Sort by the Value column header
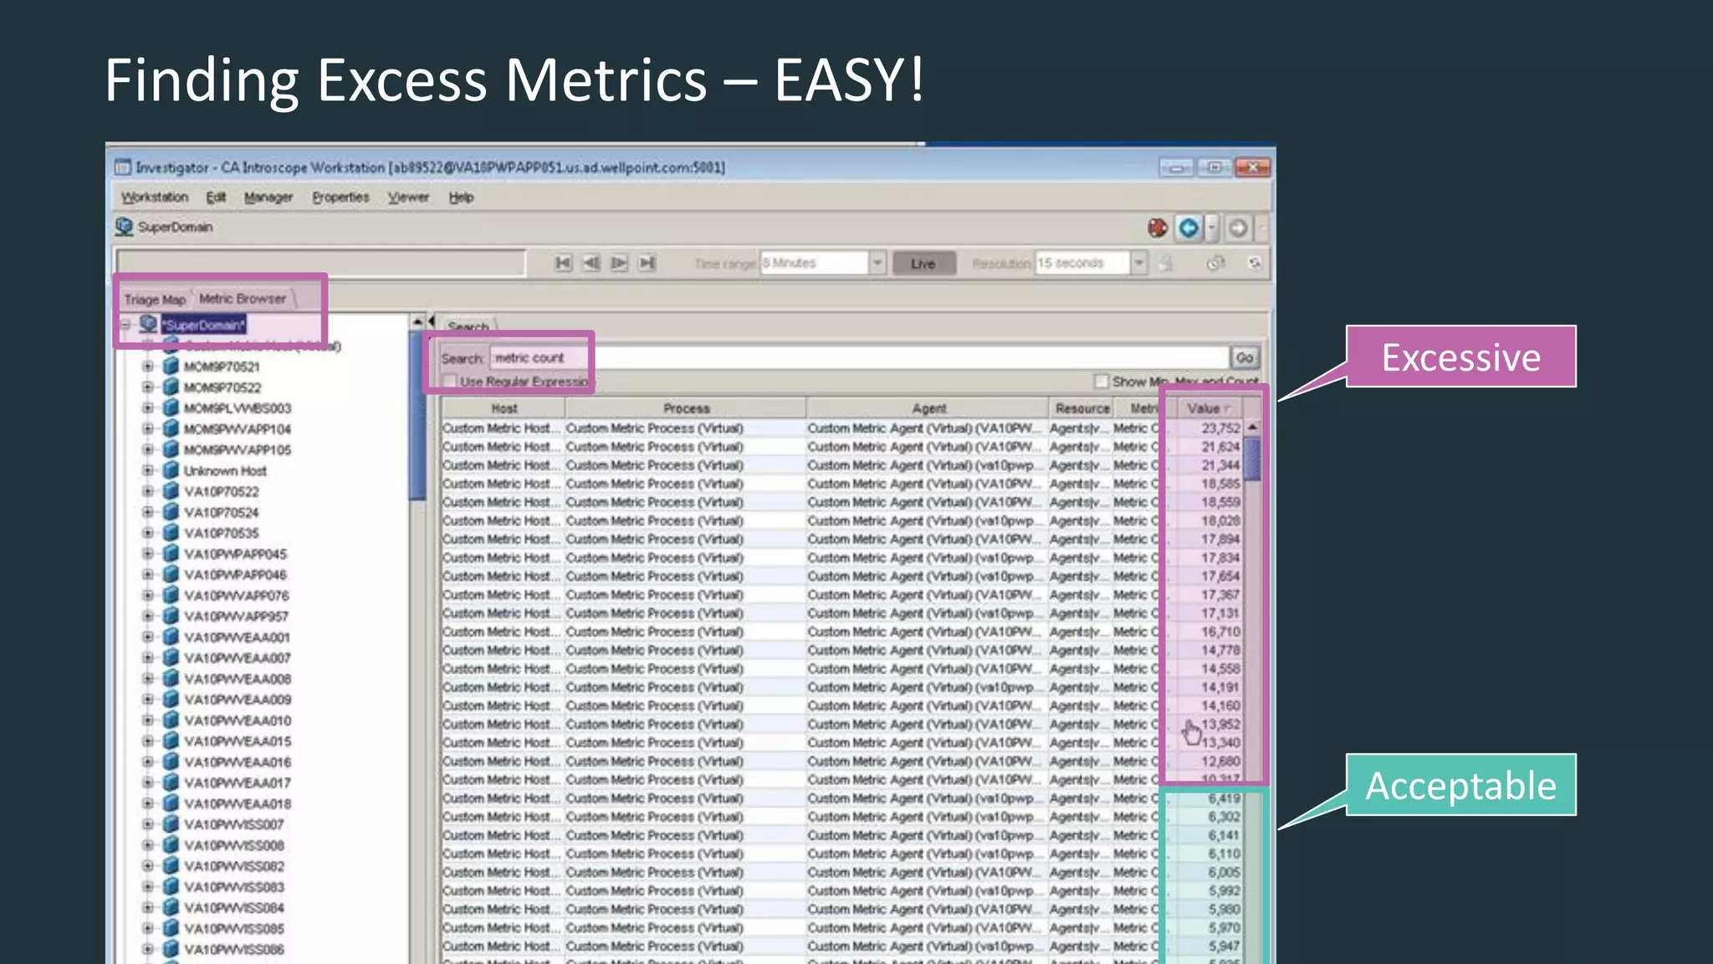 coord(1209,408)
